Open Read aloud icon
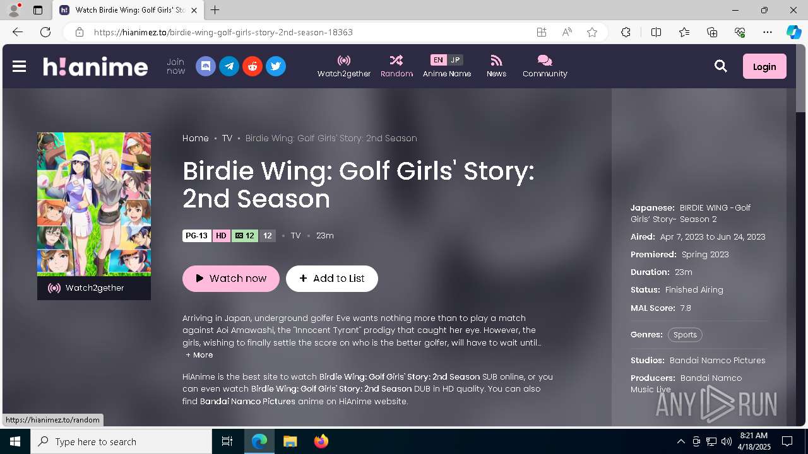The height and width of the screenshot is (454, 808). tap(567, 32)
